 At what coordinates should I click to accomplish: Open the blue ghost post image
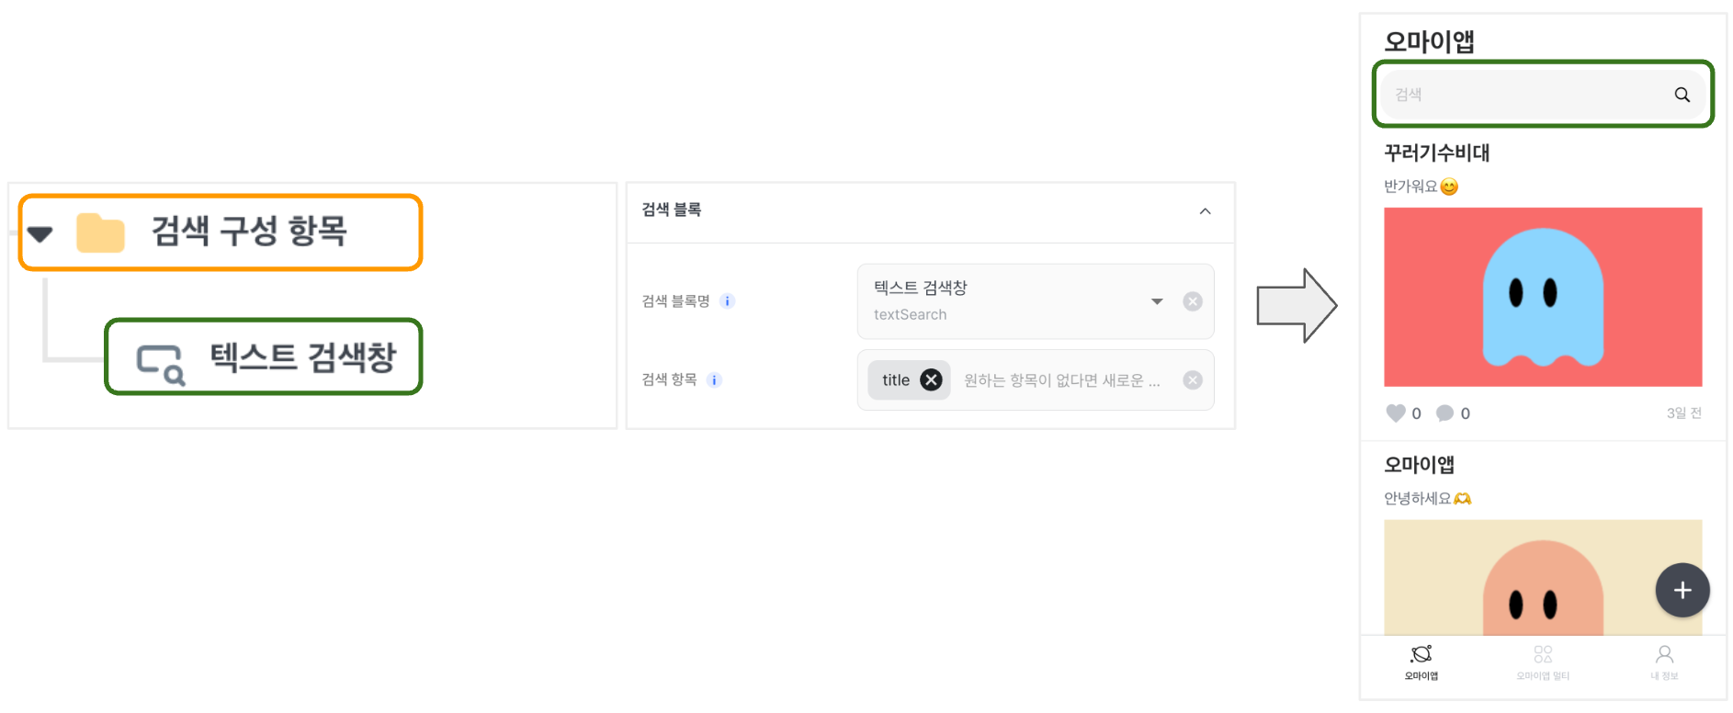click(x=1543, y=297)
